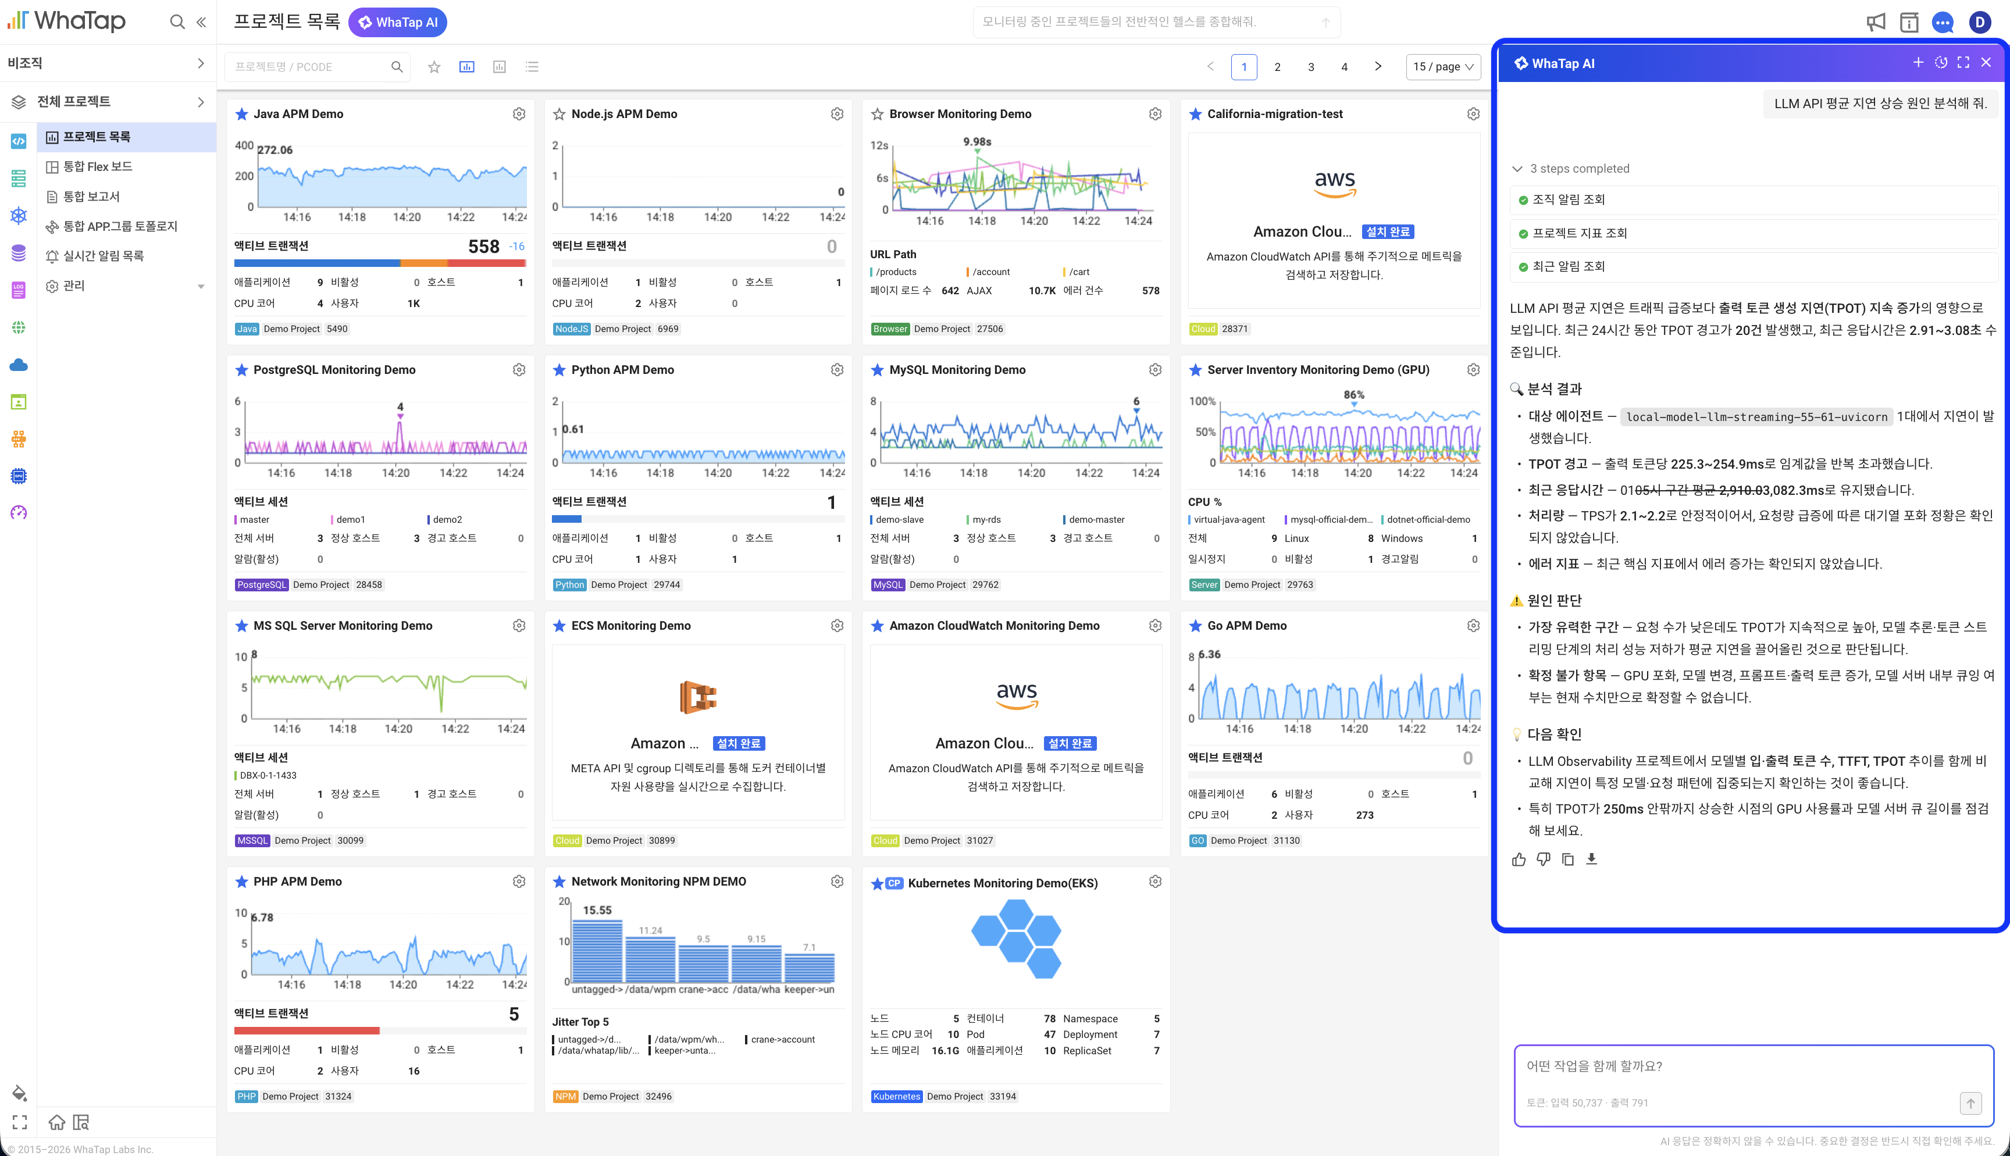The image size is (2010, 1156).
Task: Go to page 3 of project list
Action: (1312, 67)
